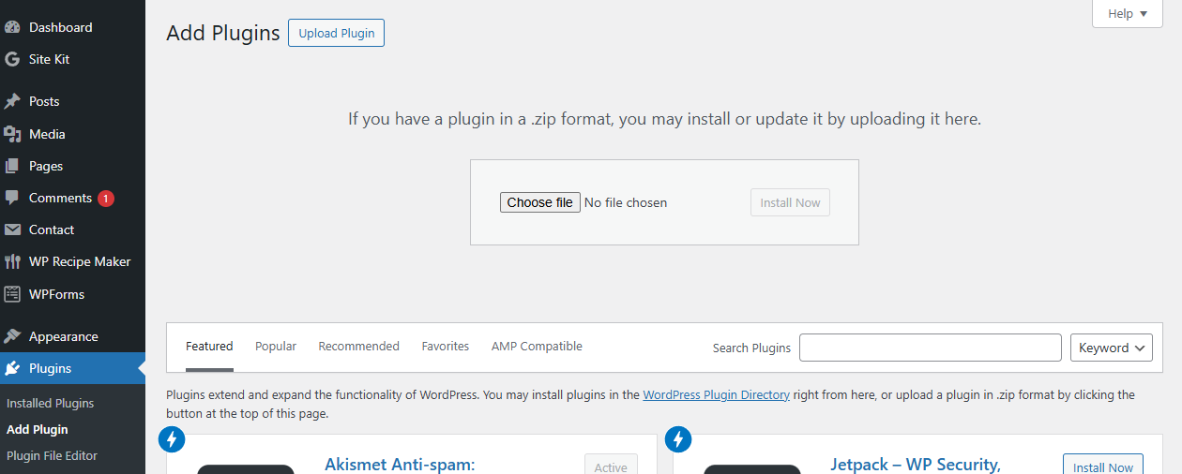The image size is (1182, 474).
Task: Open the Keyword search type dropdown
Action: tap(1111, 348)
